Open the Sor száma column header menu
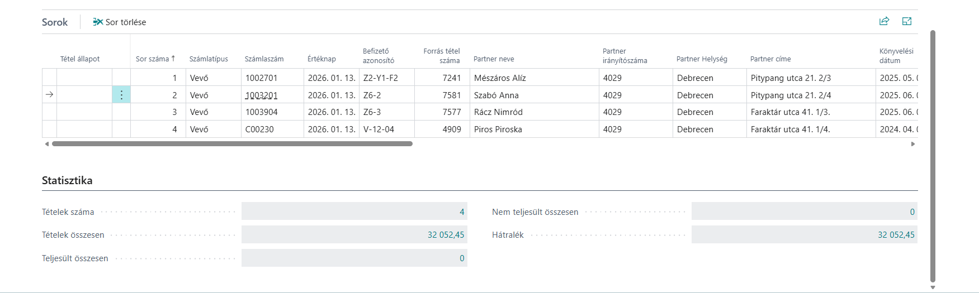This screenshot has height=293, width=979. (x=155, y=59)
